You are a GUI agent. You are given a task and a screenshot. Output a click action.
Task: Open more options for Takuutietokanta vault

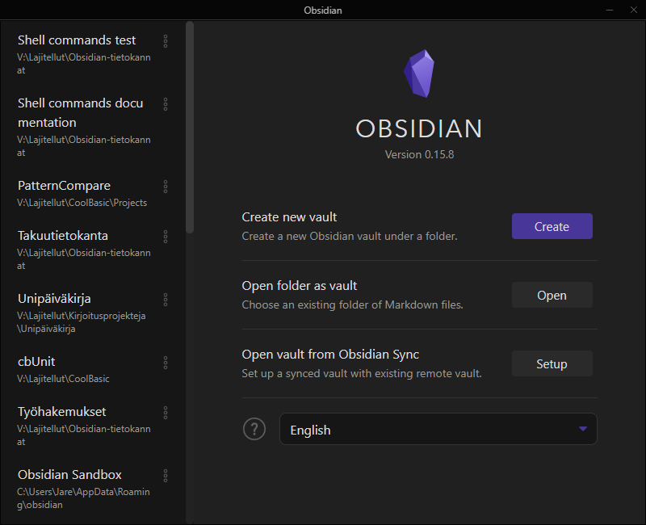166,237
